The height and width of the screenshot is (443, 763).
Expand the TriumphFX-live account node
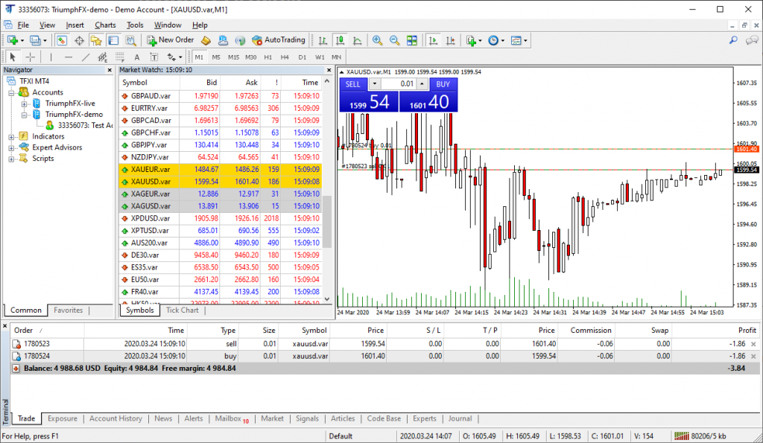click(x=24, y=103)
